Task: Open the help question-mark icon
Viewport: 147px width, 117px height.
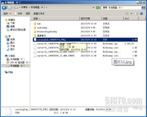Action: pos(142,14)
